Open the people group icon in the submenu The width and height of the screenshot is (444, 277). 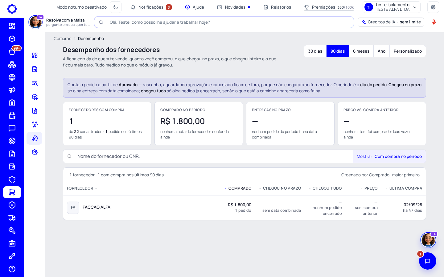[x=35, y=124]
